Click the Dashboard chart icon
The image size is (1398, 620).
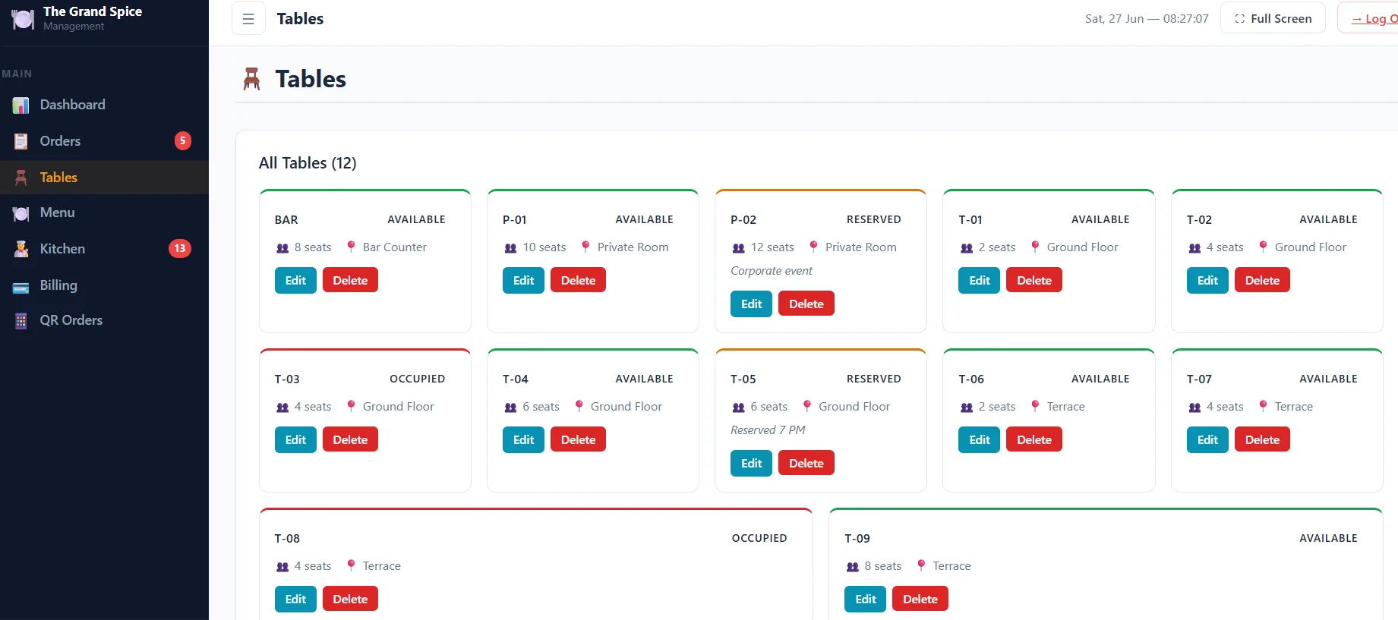coord(21,105)
